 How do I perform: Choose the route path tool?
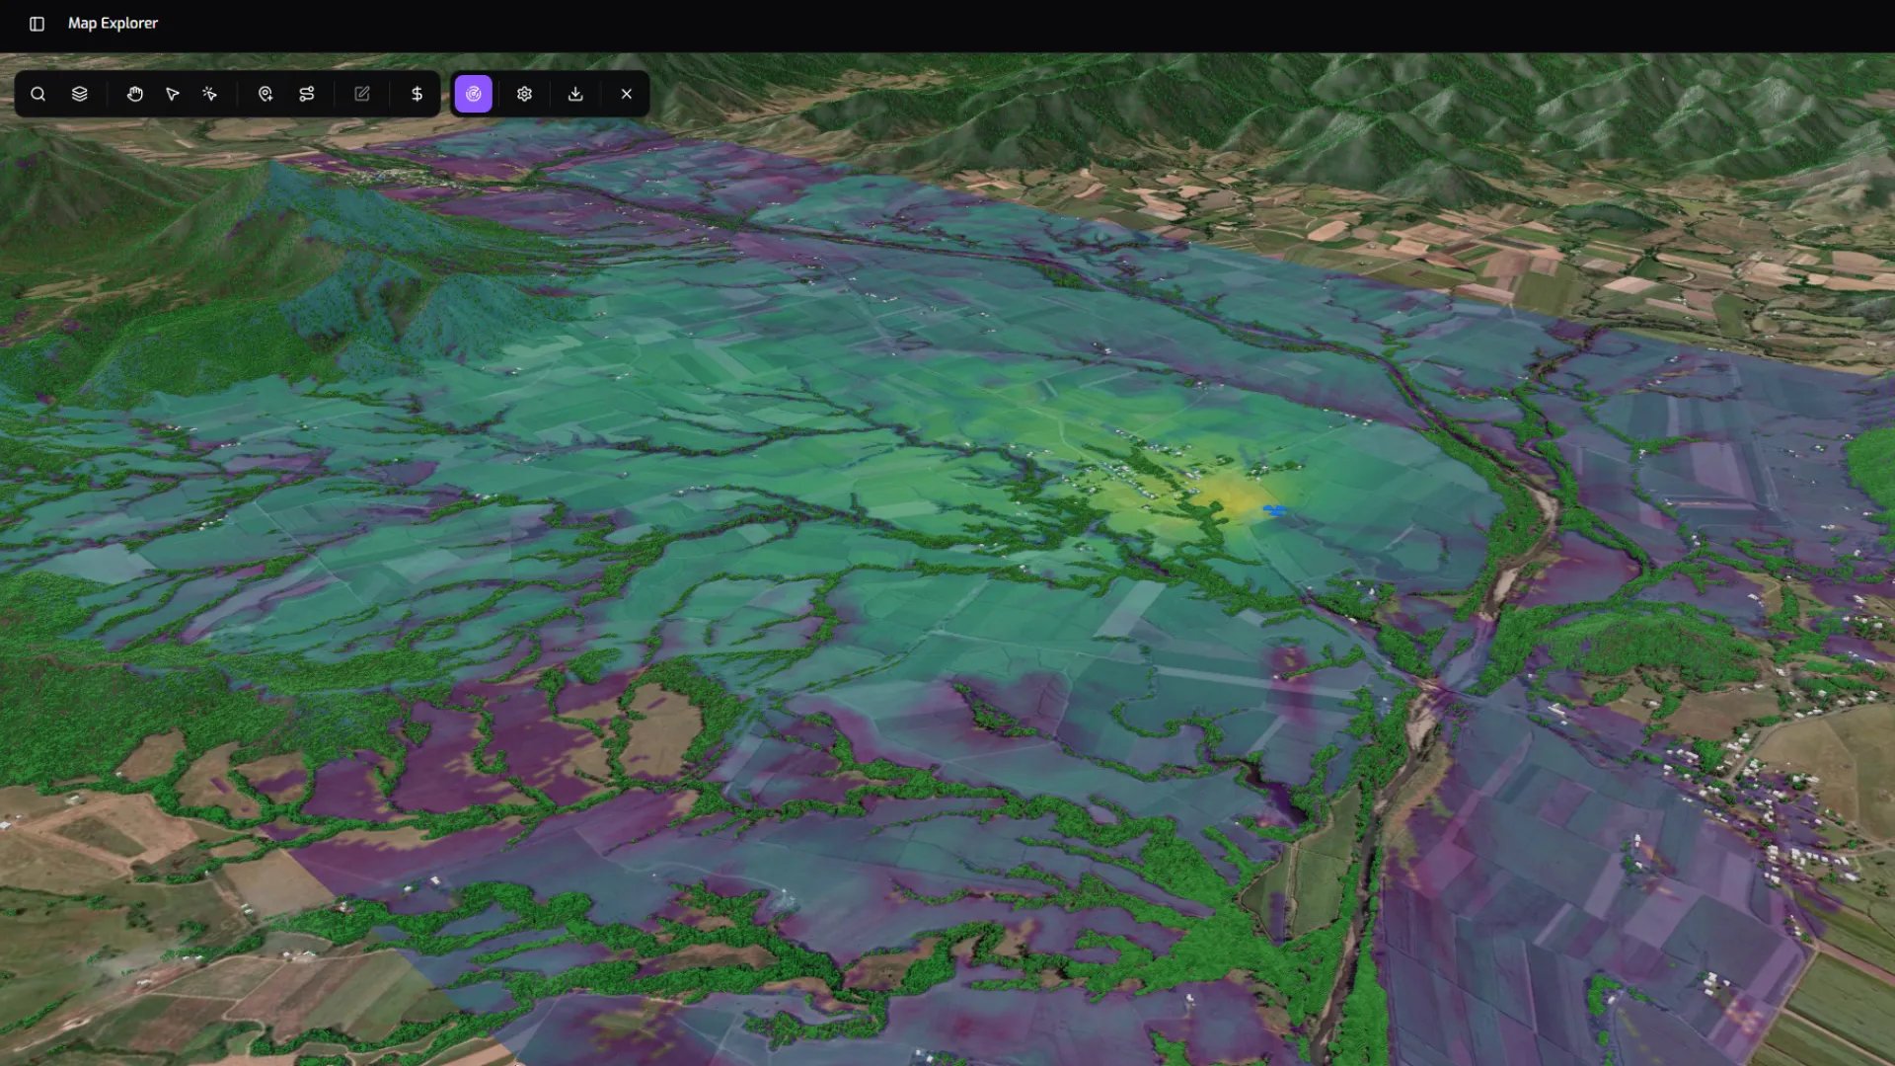(x=307, y=94)
